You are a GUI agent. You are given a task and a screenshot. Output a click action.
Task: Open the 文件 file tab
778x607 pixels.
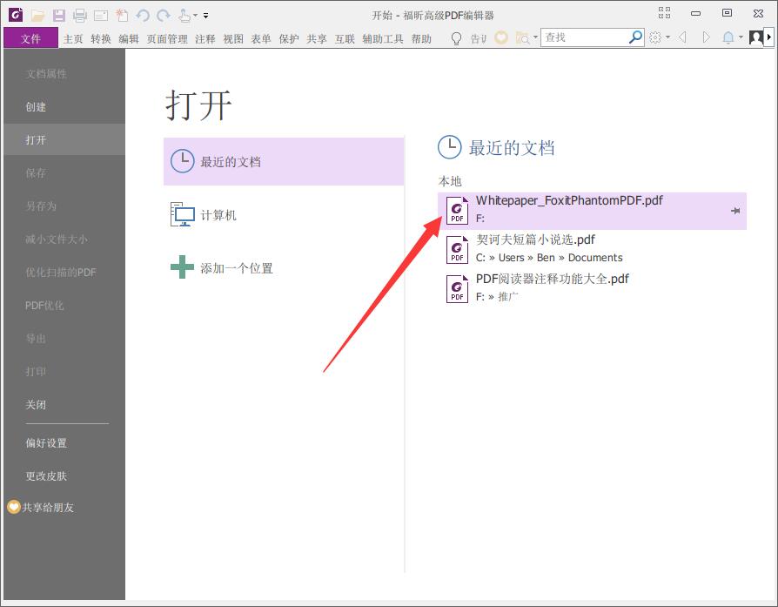[30, 38]
